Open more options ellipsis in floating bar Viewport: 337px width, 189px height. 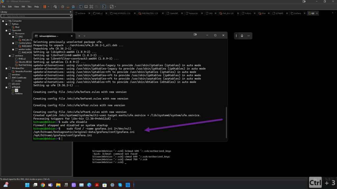point(249,36)
